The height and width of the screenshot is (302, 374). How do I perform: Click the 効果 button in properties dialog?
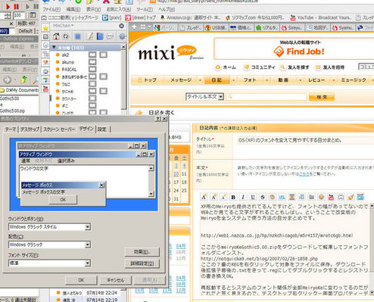coord(142,252)
